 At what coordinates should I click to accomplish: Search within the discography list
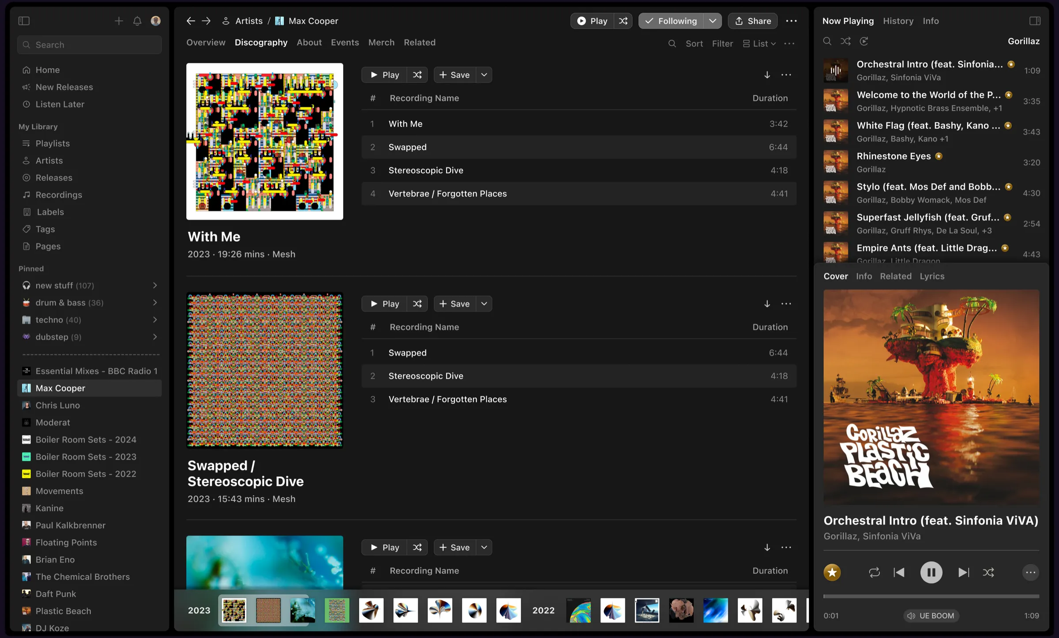tap(672, 44)
